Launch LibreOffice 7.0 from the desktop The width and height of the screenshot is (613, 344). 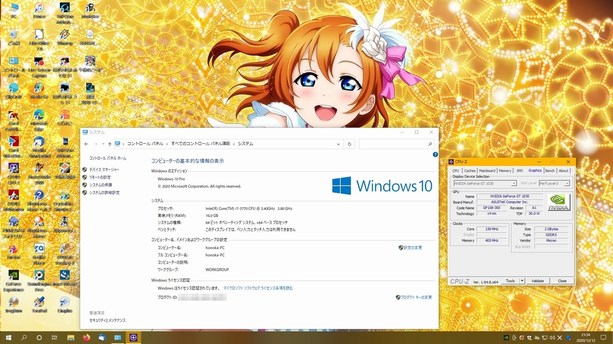tap(39, 40)
